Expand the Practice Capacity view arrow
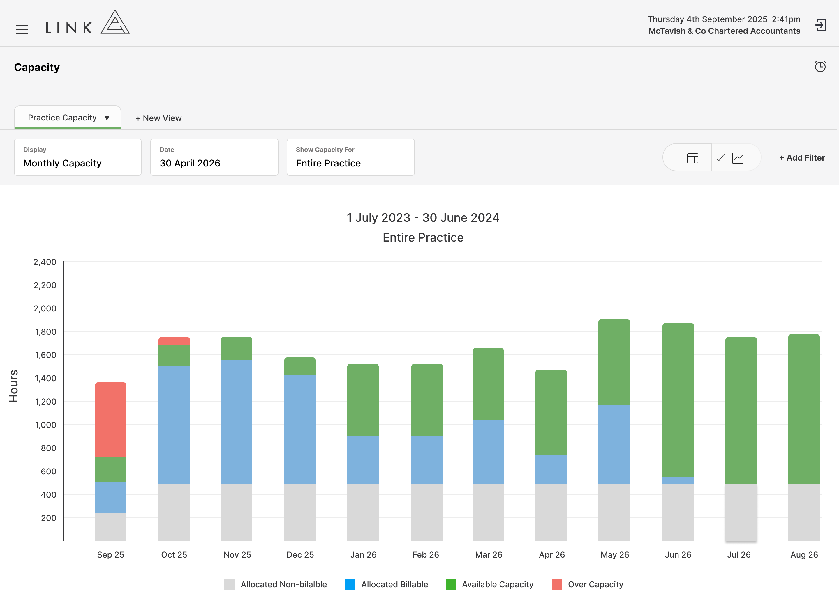839x596 pixels. (107, 118)
